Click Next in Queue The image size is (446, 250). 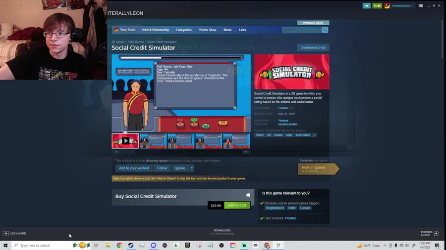point(318,169)
